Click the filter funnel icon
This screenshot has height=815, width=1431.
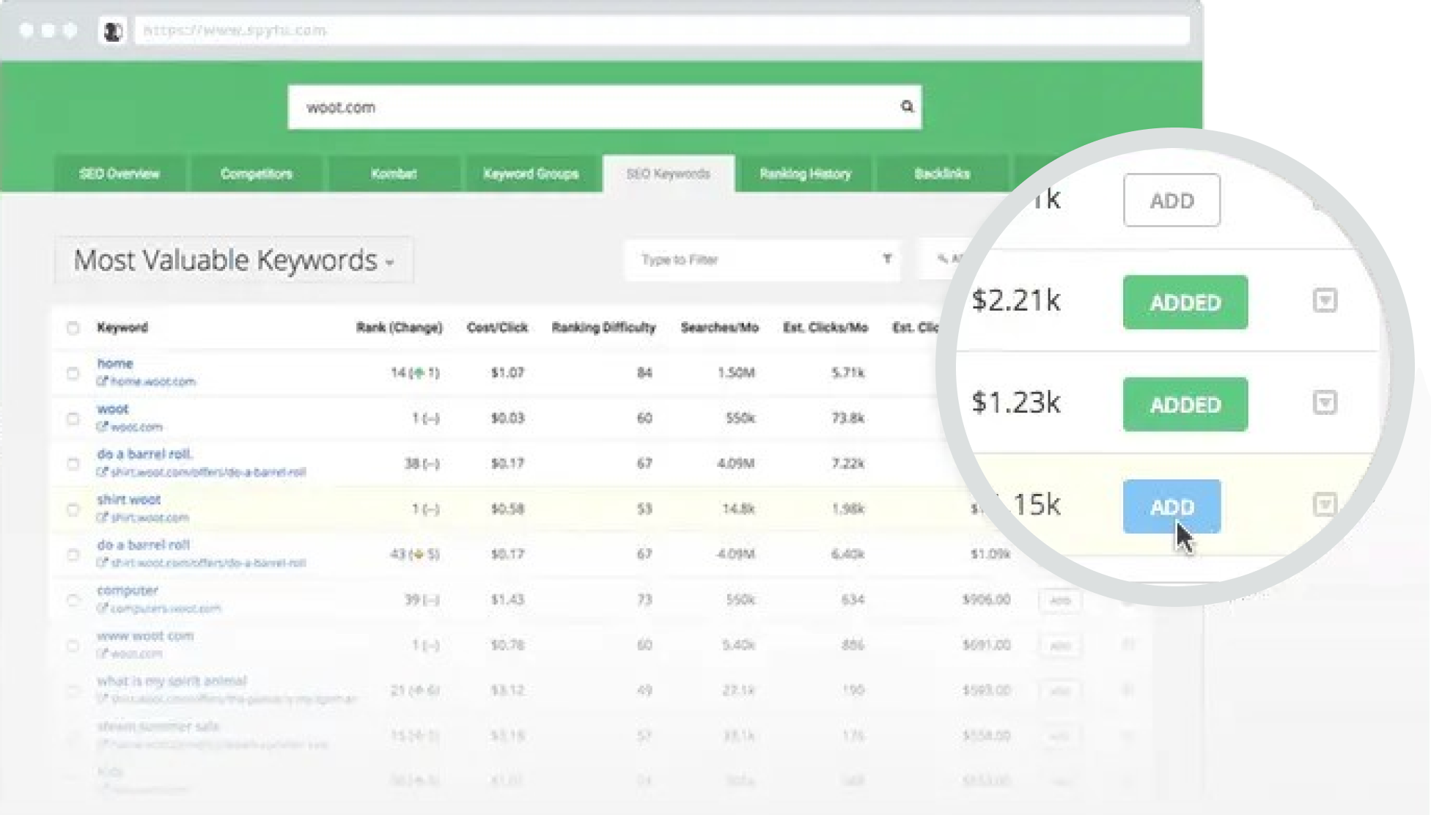click(887, 259)
